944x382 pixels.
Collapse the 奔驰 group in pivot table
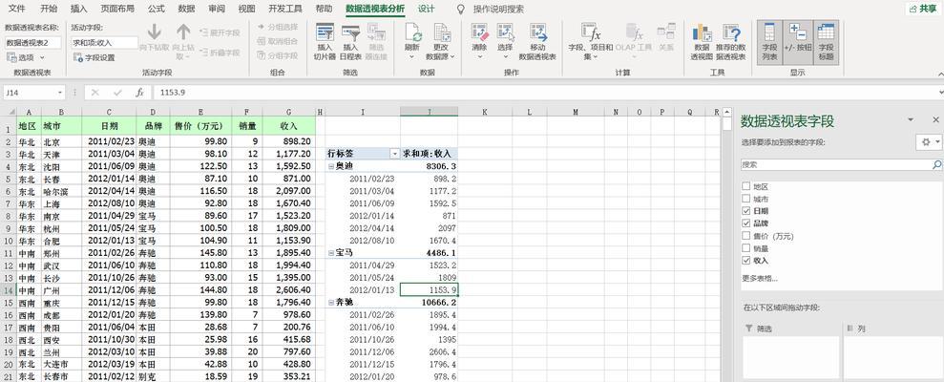(x=330, y=303)
